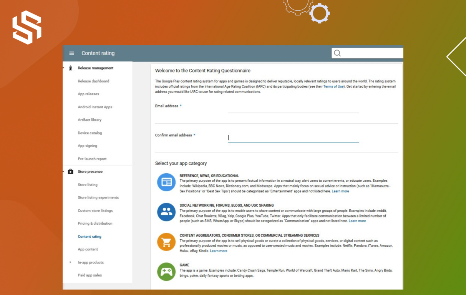Image resolution: width=466 pixels, height=295 pixels.
Task: Click Learn more under Content Aggregators category
Action: [219, 251]
